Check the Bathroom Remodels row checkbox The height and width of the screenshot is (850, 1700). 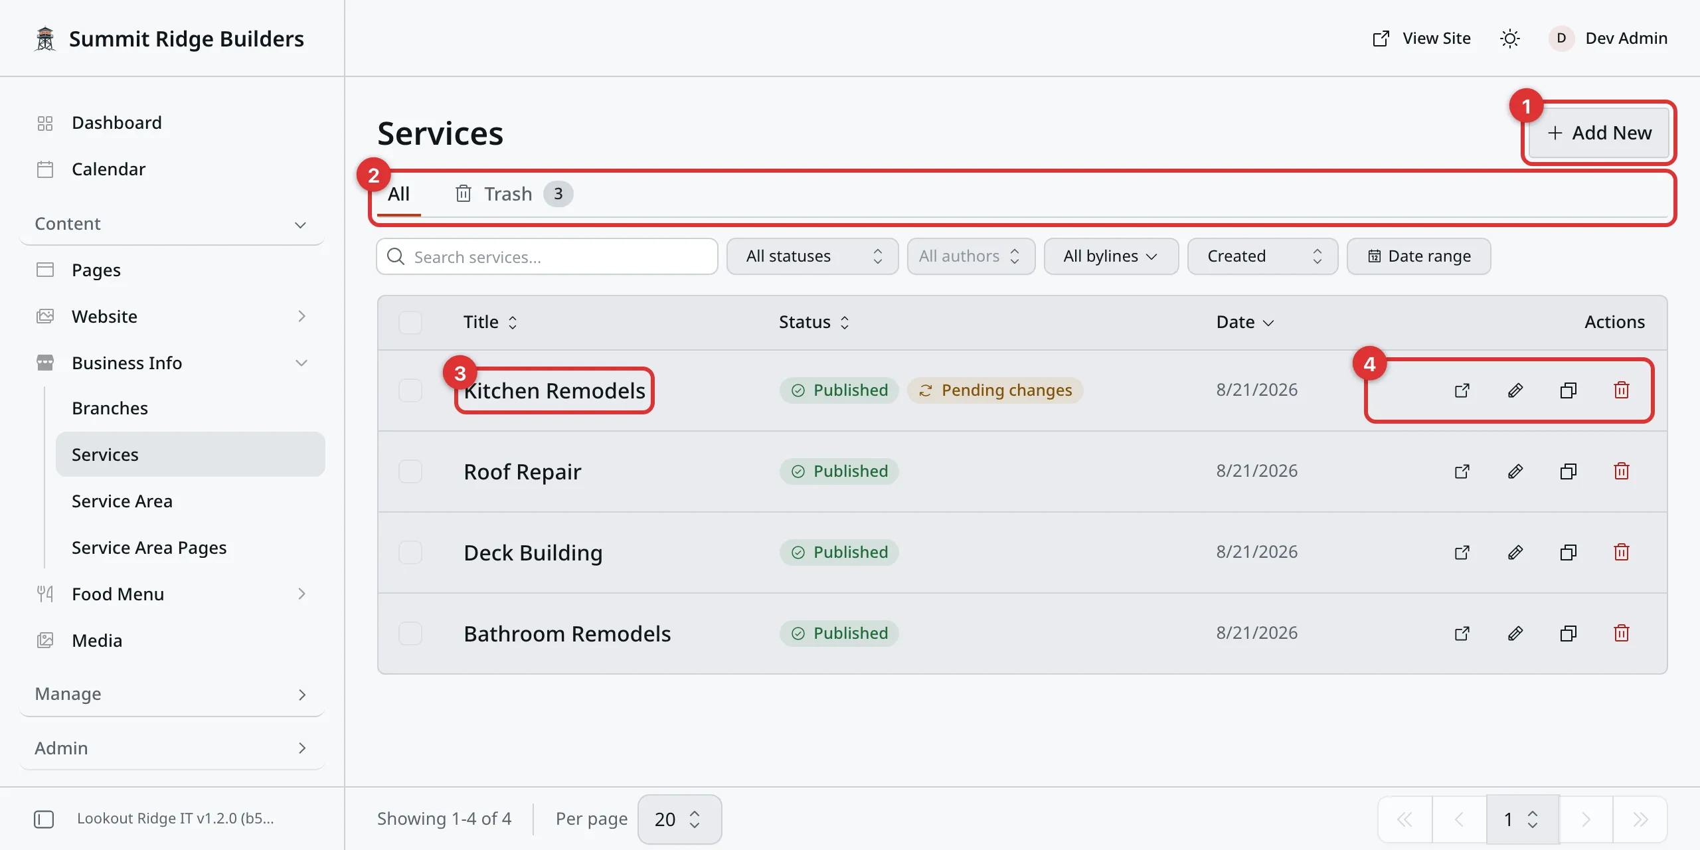[x=410, y=634]
